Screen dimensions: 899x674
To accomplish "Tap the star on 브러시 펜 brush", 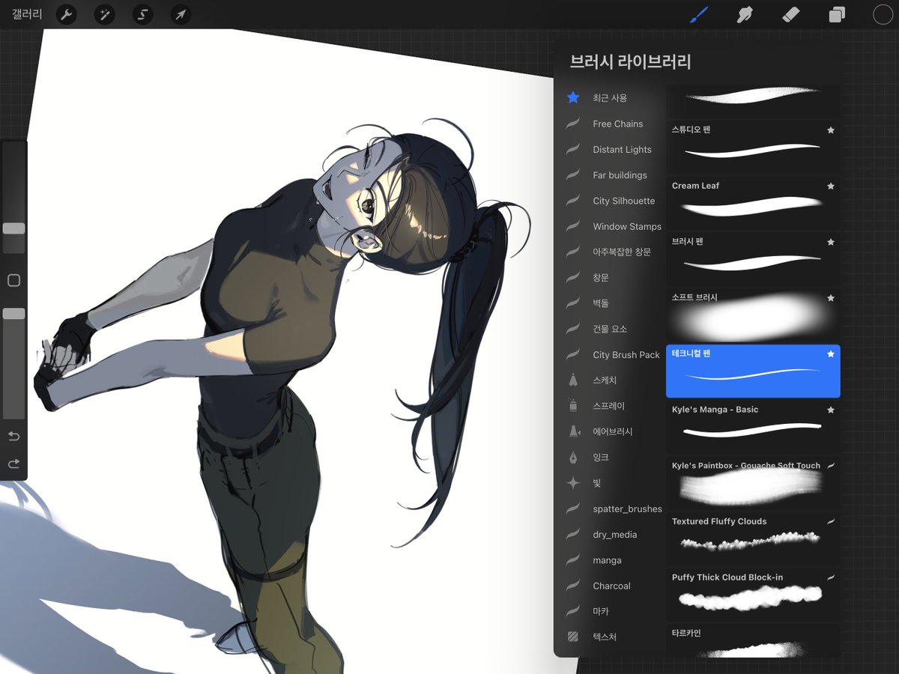I will coord(831,242).
